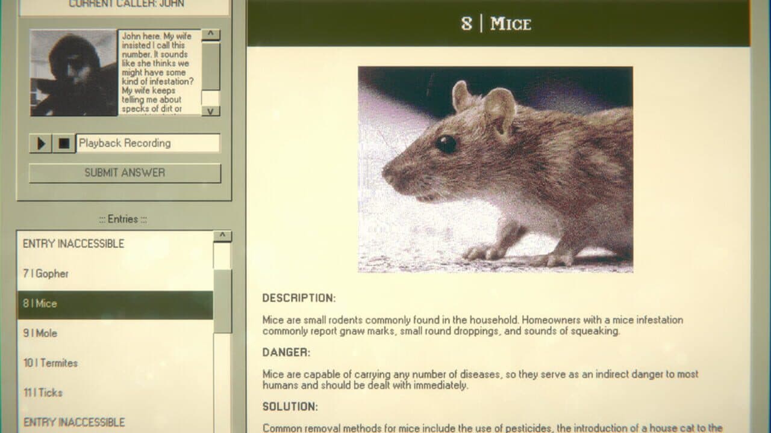771x433 pixels.
Task: Click the down arrow in caller transcript scrollbar
Action: [210, 111]
